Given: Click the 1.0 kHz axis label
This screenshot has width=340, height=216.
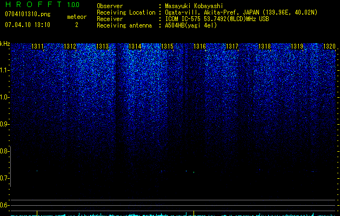Looking at the screenshot, I should (4, 97).
